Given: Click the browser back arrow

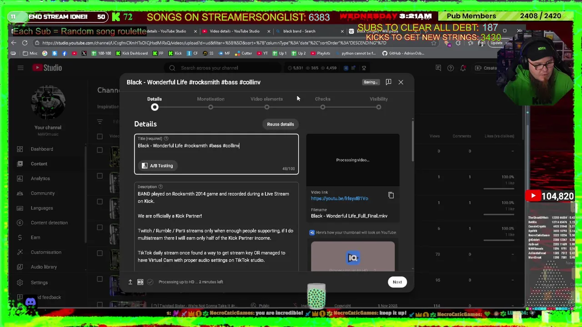Looking at the screenshot, I should tap(13, 43).
